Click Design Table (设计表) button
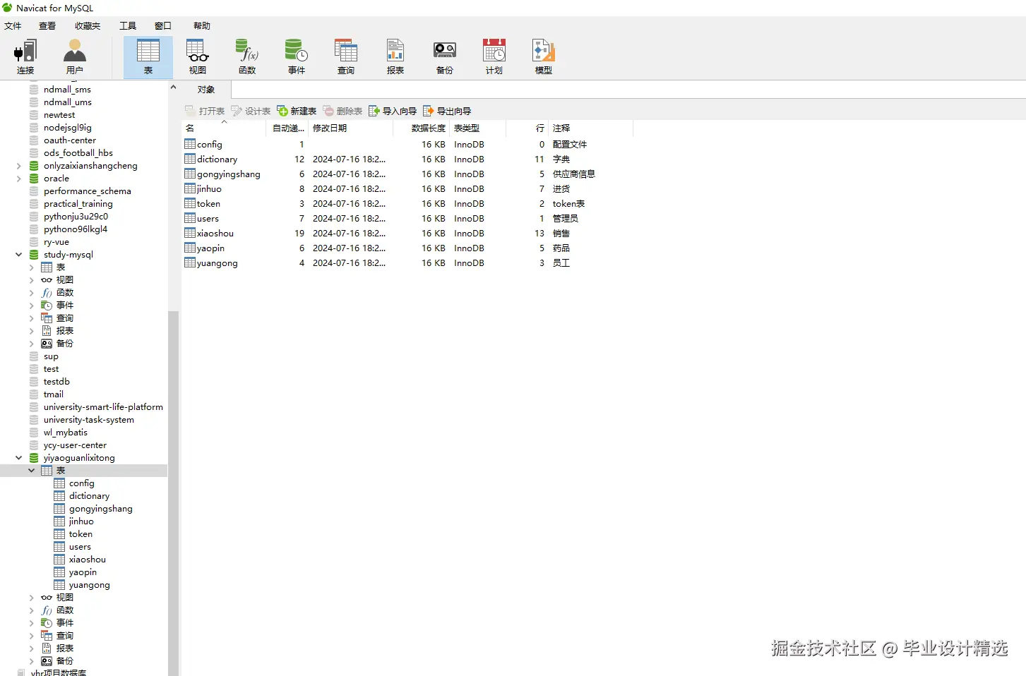Image resolution: width=1026 pixels, height=676 pixels. 251,111
